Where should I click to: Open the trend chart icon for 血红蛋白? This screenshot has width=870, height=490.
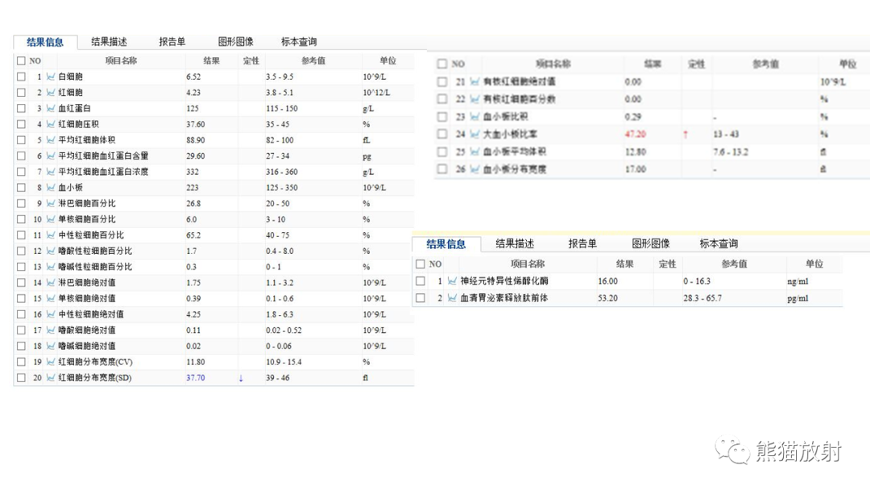pyautogui.click(x=51, y=108)
